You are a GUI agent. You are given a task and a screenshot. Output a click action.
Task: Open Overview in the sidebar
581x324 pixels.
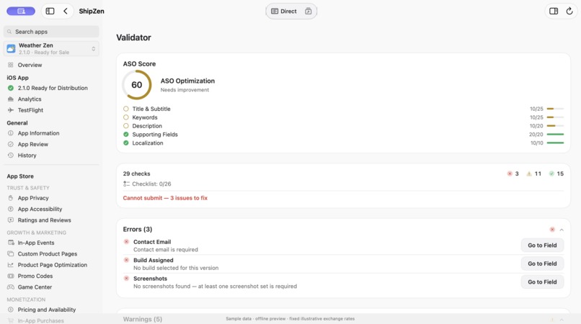(x=30, y=65)
